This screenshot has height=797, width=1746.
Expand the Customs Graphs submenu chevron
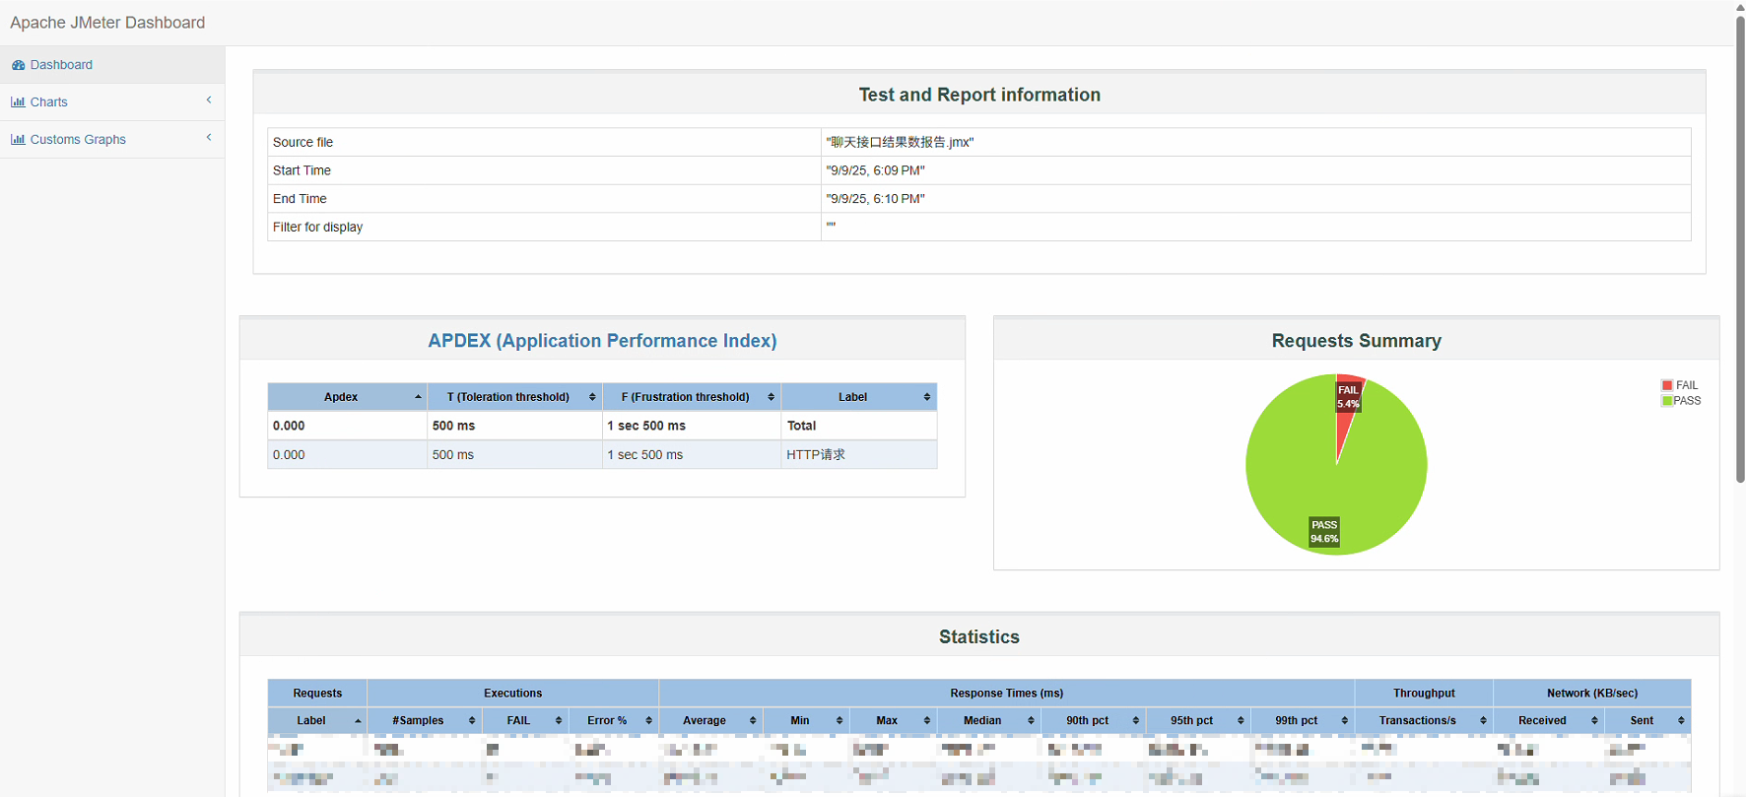209,138
